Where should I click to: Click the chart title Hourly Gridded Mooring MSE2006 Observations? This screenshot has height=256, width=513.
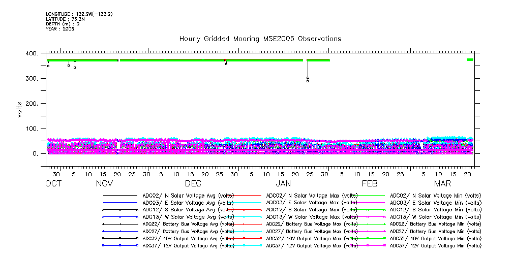[x=260, y=39]
